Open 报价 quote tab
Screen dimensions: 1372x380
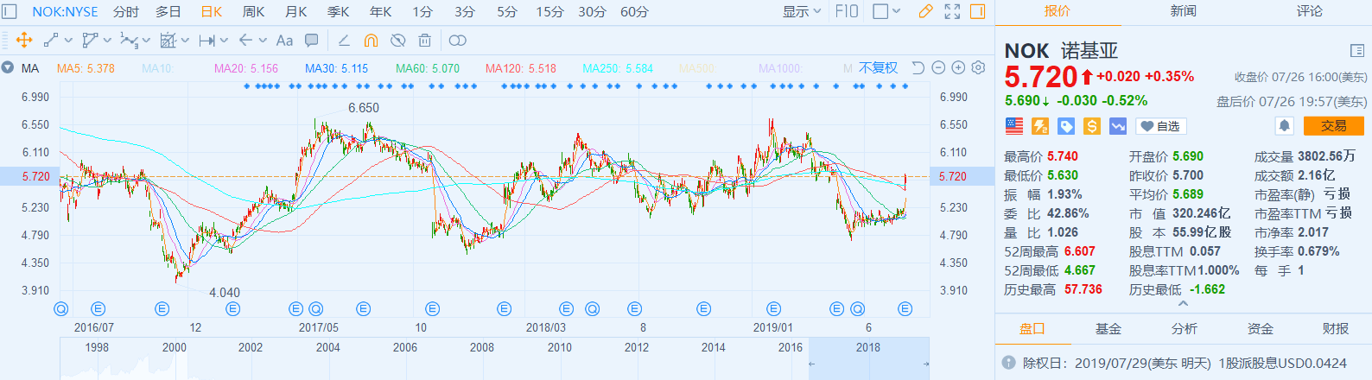(x=1058, y=12)
